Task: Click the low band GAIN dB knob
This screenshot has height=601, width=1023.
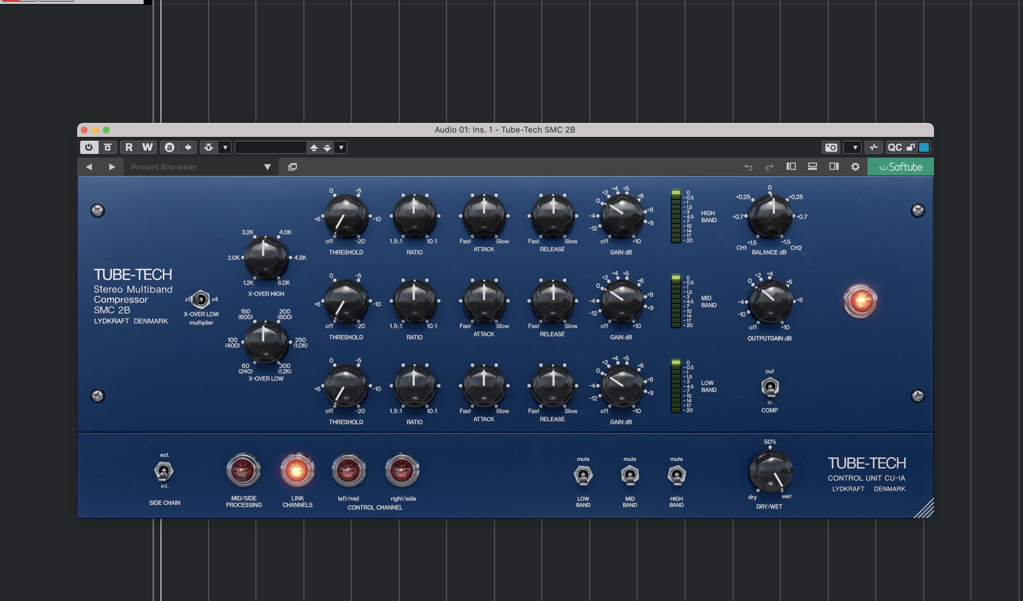Action: 622,385
